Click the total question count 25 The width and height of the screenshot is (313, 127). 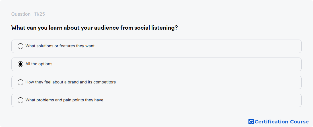coord(42,14)
